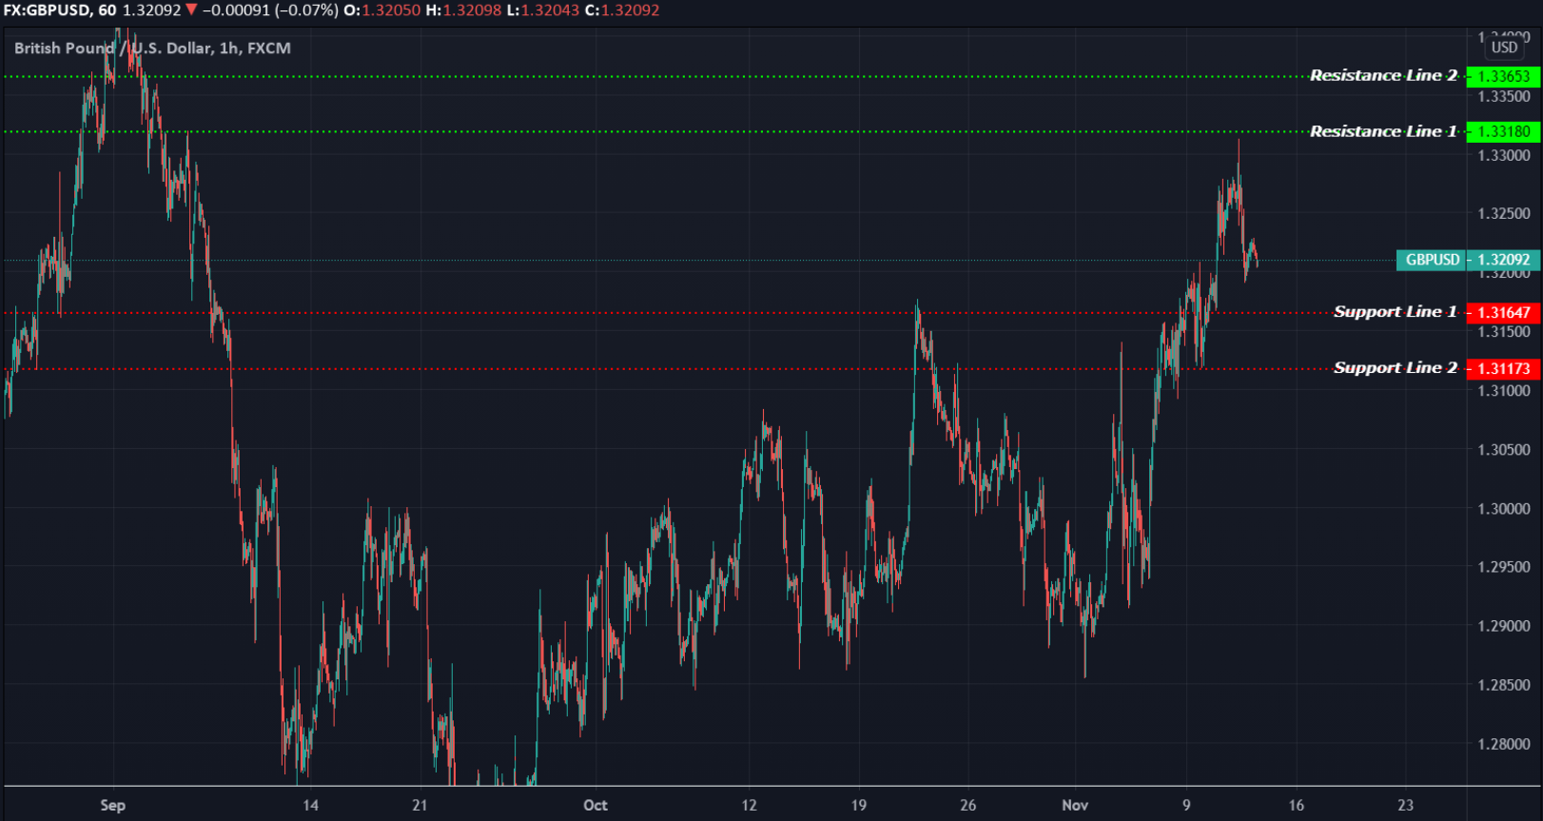This screenshot has width=1543, height=821.
Task: Click the 1.32092 last price tag
Action: tap(1503, 260)
